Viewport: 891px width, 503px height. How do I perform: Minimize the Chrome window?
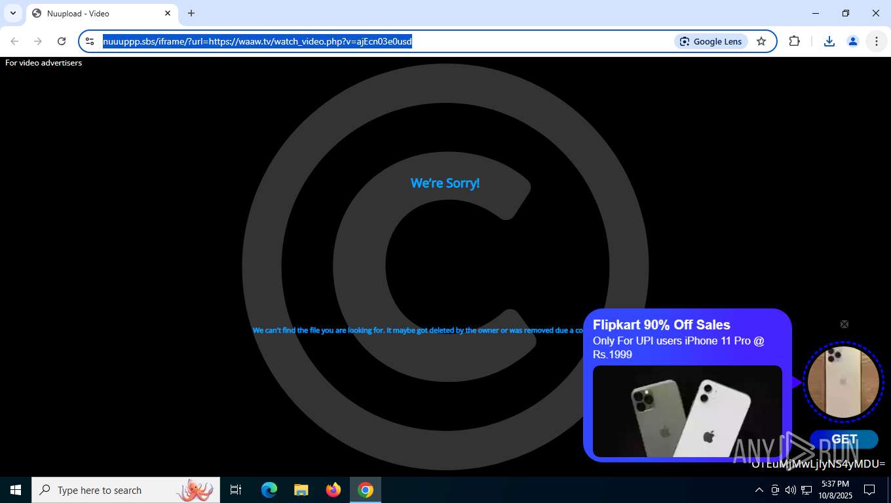click(x=816, y=13)
